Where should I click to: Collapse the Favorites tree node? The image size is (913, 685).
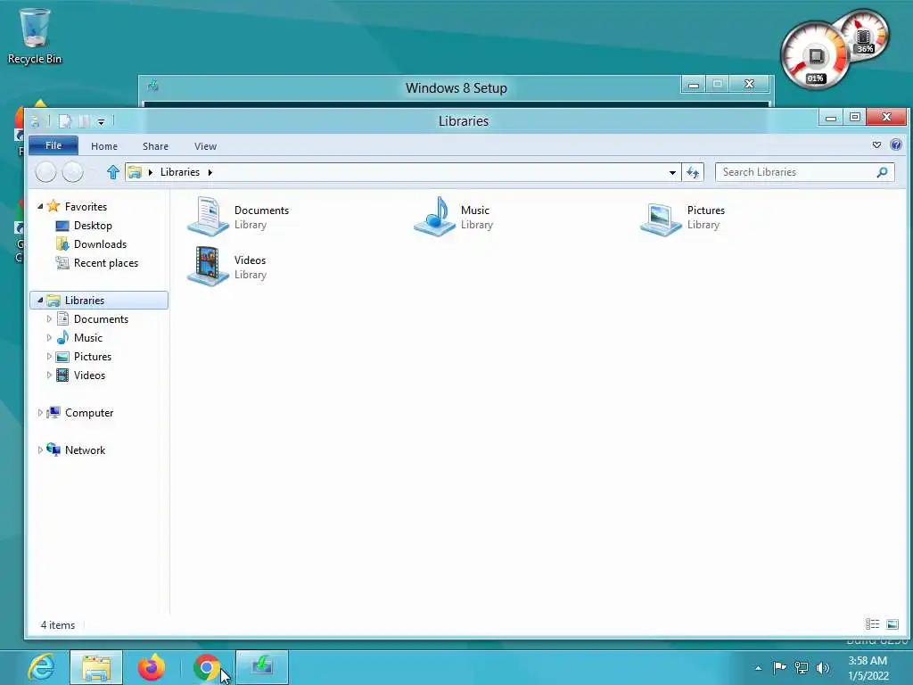[x=40, y=206]
